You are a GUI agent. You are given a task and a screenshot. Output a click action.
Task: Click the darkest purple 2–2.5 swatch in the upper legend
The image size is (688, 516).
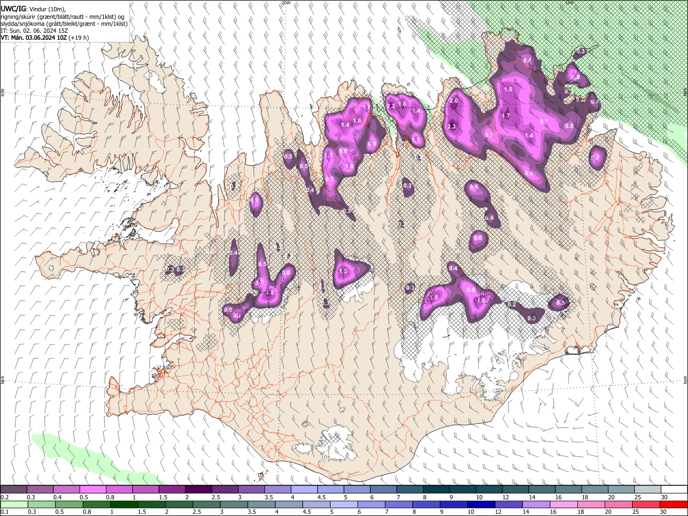coord(198,490)
